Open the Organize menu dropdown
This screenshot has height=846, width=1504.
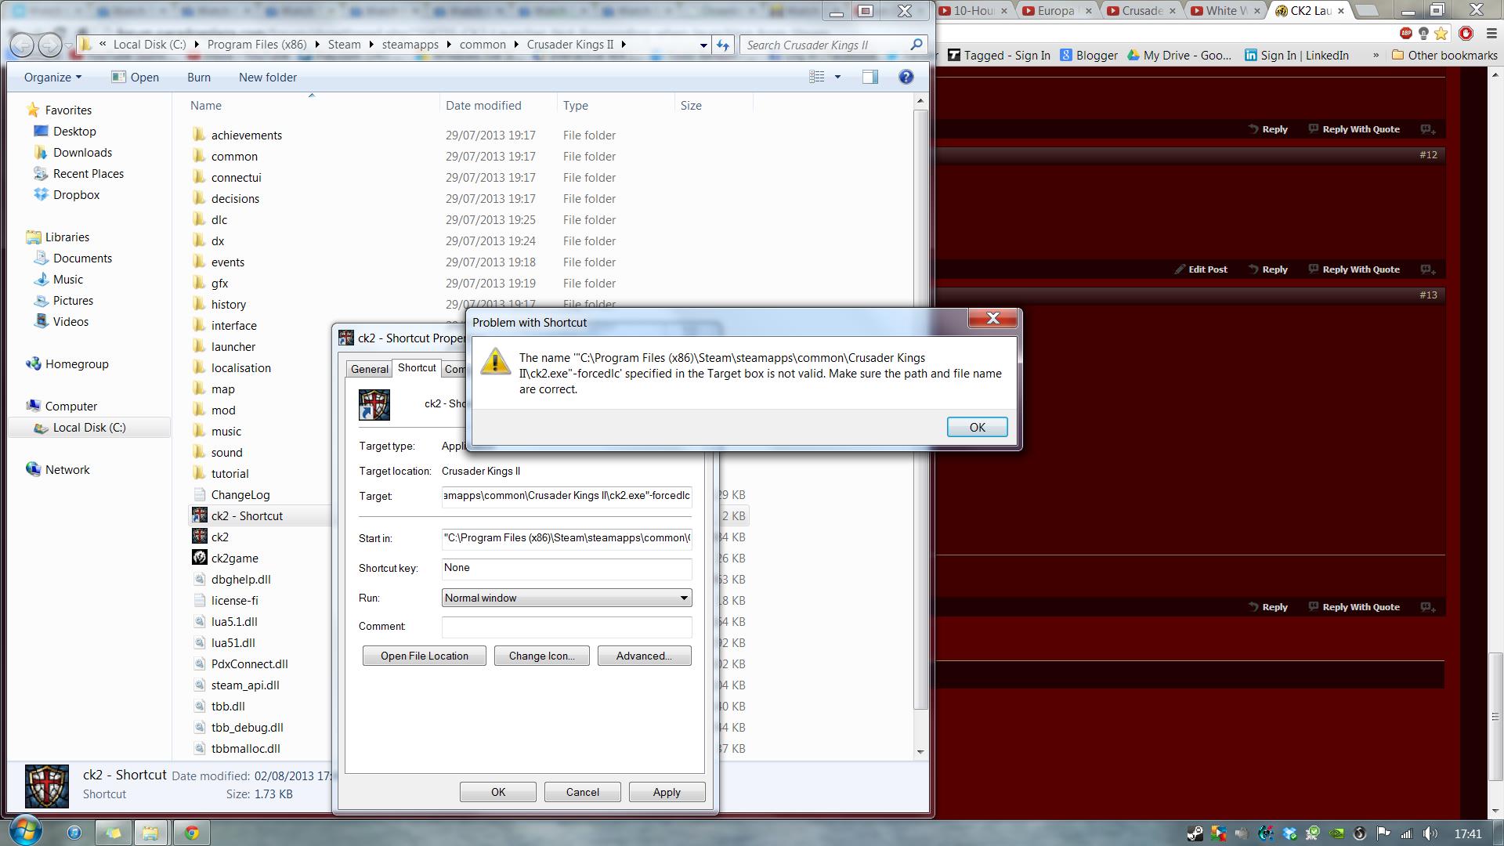point(52,77)
